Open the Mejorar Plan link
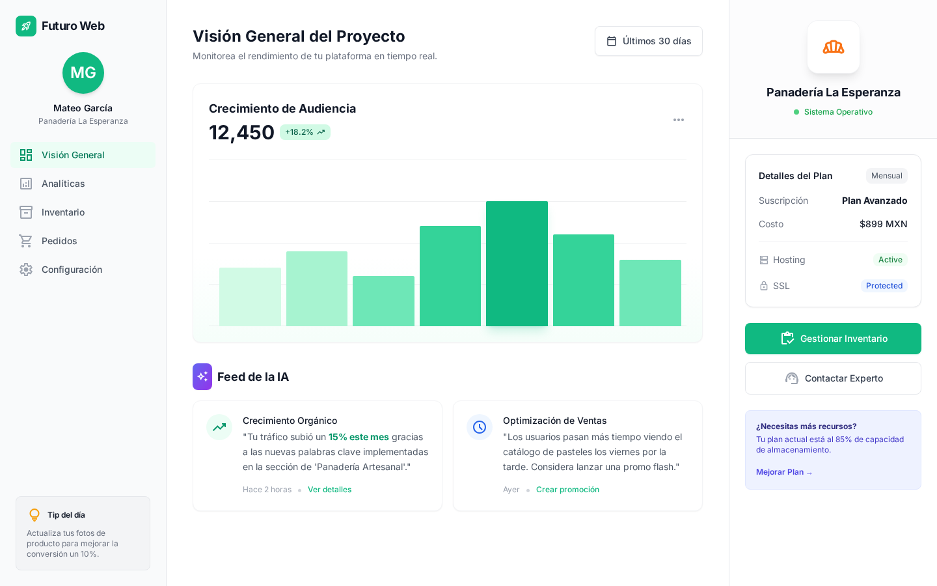The height and width of the screenshot is (586, 937). [783, 472]
